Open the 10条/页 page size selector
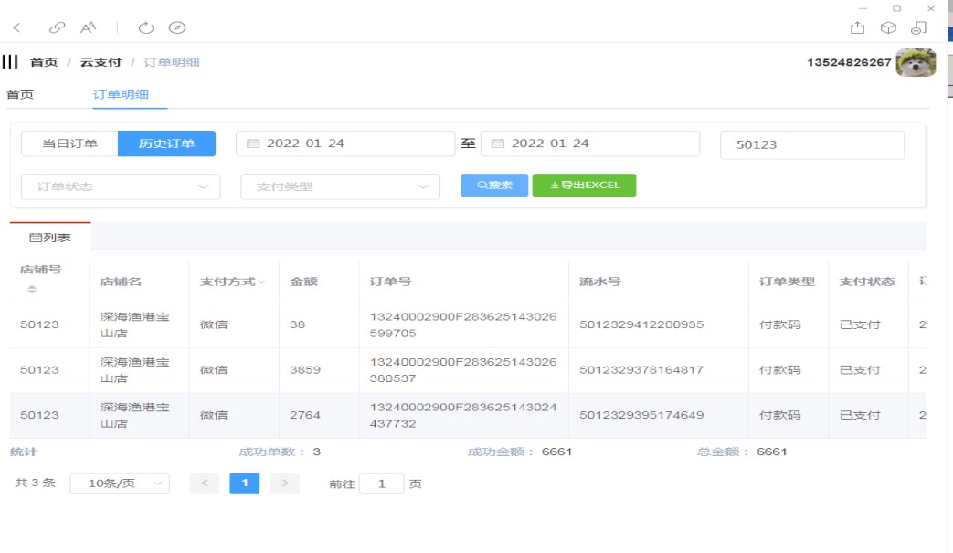Image resolution: width=953 pixels, height=553 pixels. coord(119,484)
